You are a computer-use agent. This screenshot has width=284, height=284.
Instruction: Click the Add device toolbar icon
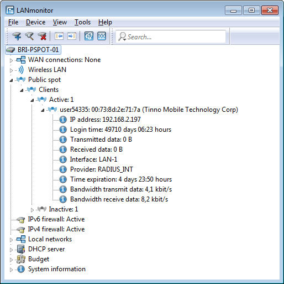pos(17,36)
